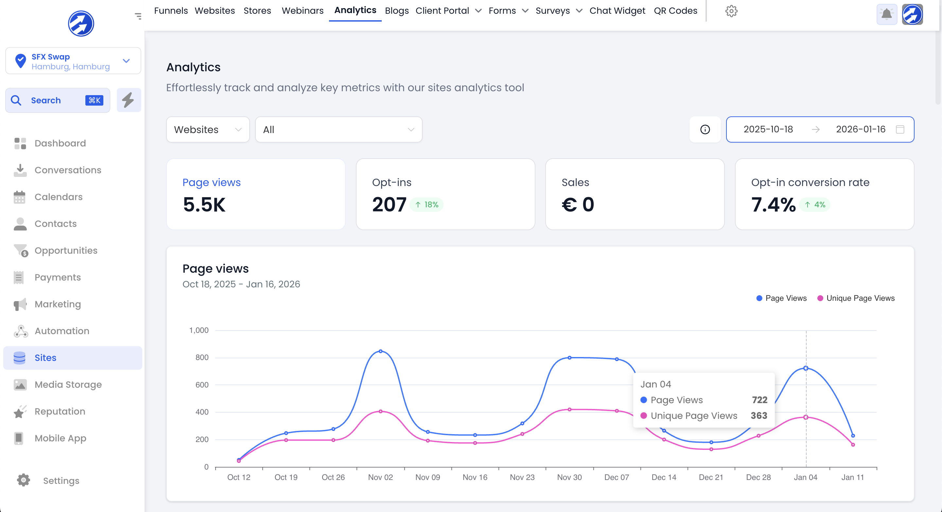Screen dimensions: 942x512
Task: Open the QR Codes tab
Action: point(675,10)
